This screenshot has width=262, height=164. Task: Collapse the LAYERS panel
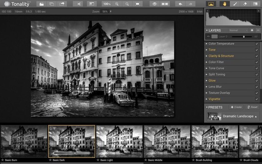[207, 30]
